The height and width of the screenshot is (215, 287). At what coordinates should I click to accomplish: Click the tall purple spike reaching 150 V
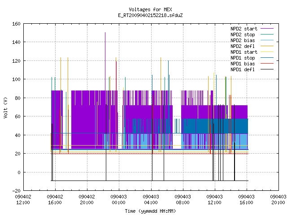(x=105, y=61)
